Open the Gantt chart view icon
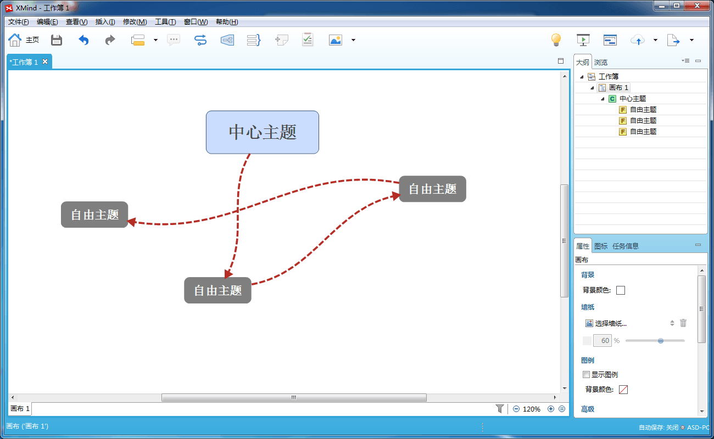 (x=610, y=40)
